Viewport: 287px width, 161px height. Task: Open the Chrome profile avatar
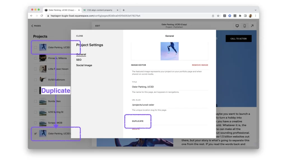pyautogui.click(x=250, y=16)
